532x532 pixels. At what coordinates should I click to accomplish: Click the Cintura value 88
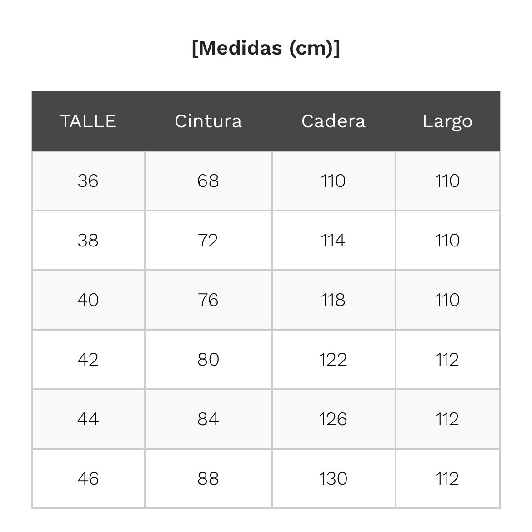[208, 479]
